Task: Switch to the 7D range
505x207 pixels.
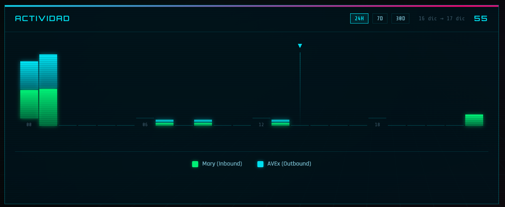Action: pyautogui.click(x=380, y=19)
